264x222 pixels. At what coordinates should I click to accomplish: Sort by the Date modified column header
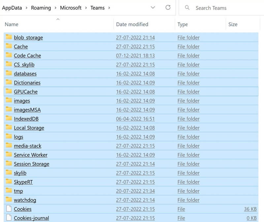pyautogui.click(x=132, y=24)
